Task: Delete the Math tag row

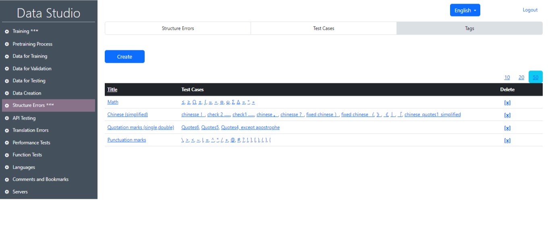Action: [507, 103]
